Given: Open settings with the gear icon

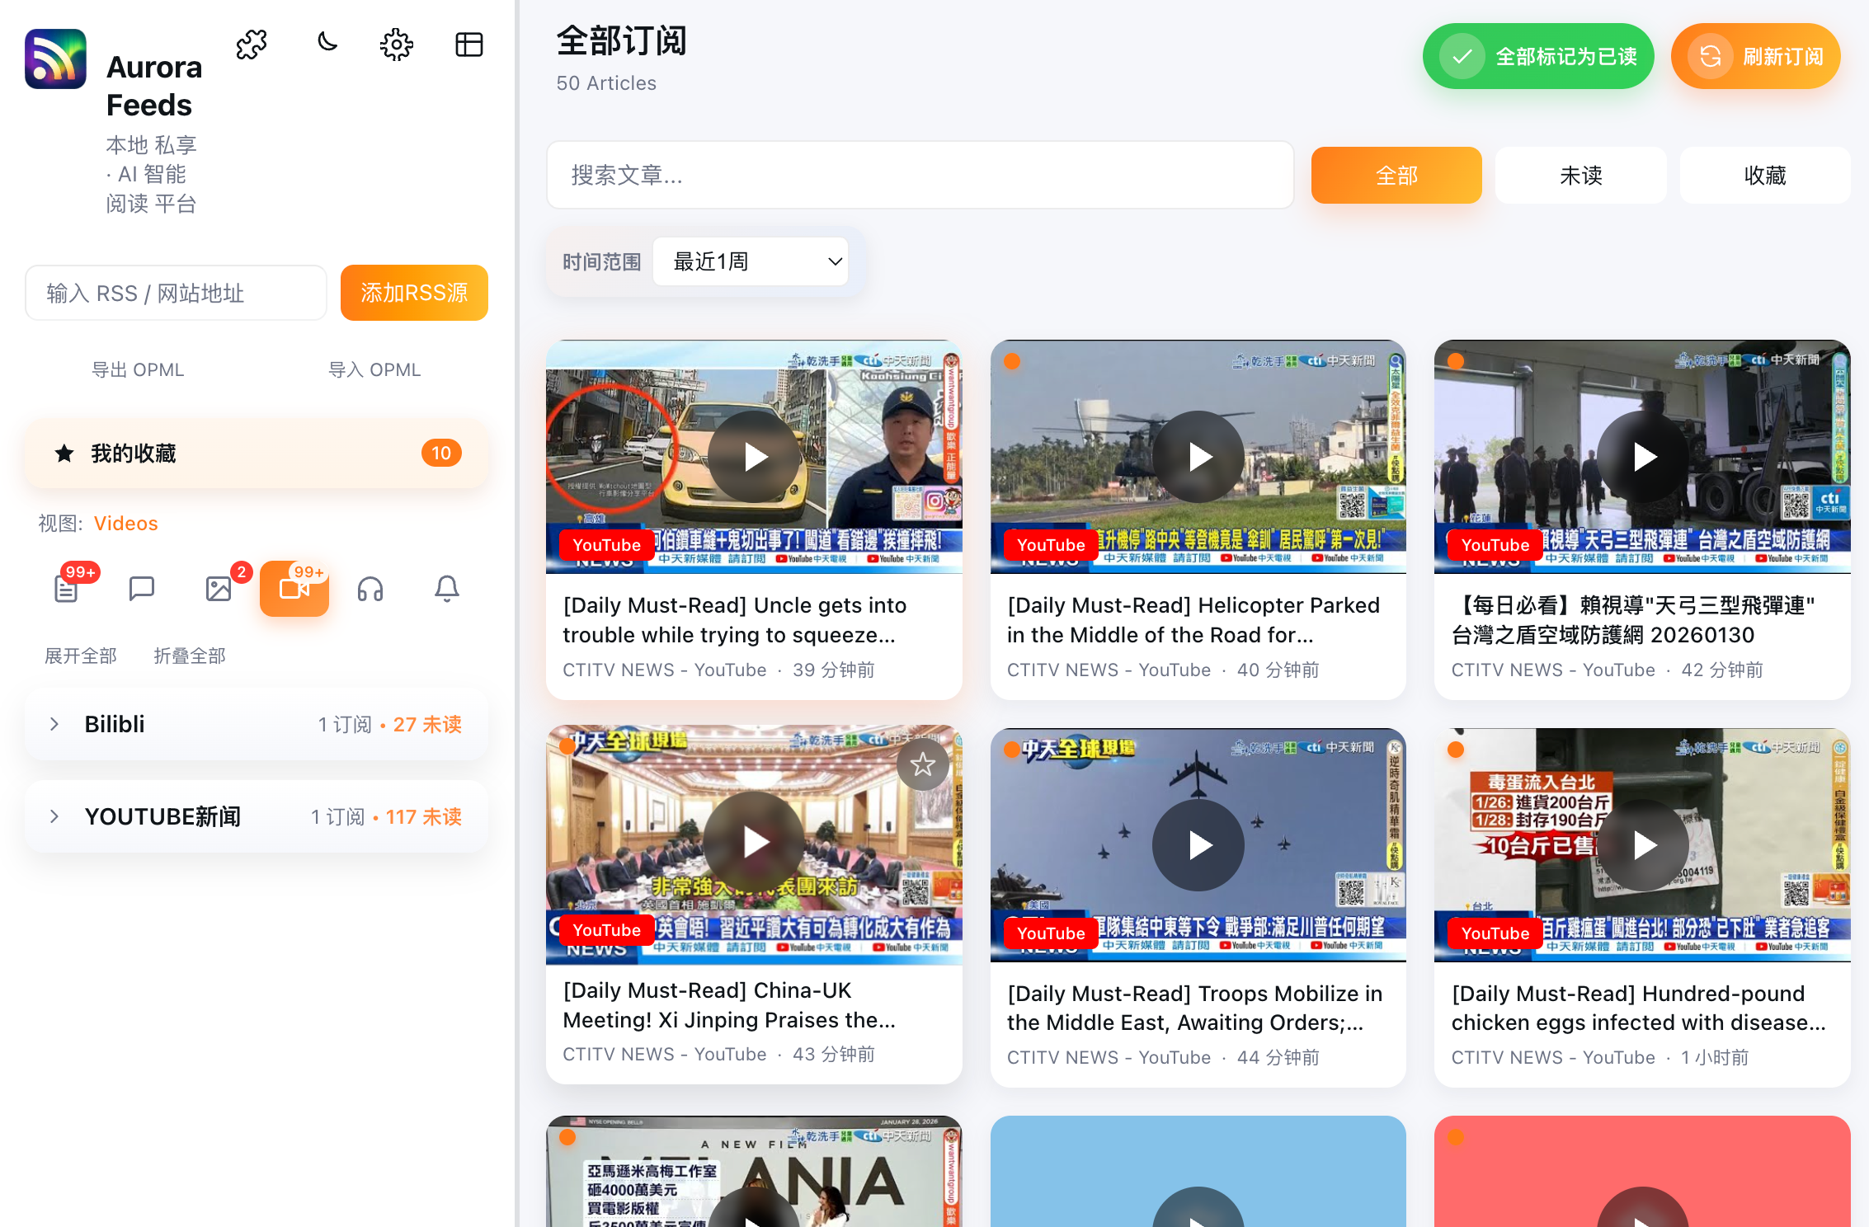Looking at the screenshot, I should [397, 45].
